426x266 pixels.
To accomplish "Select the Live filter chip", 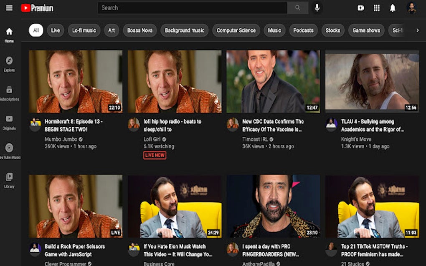I will (x=56, y=30).
